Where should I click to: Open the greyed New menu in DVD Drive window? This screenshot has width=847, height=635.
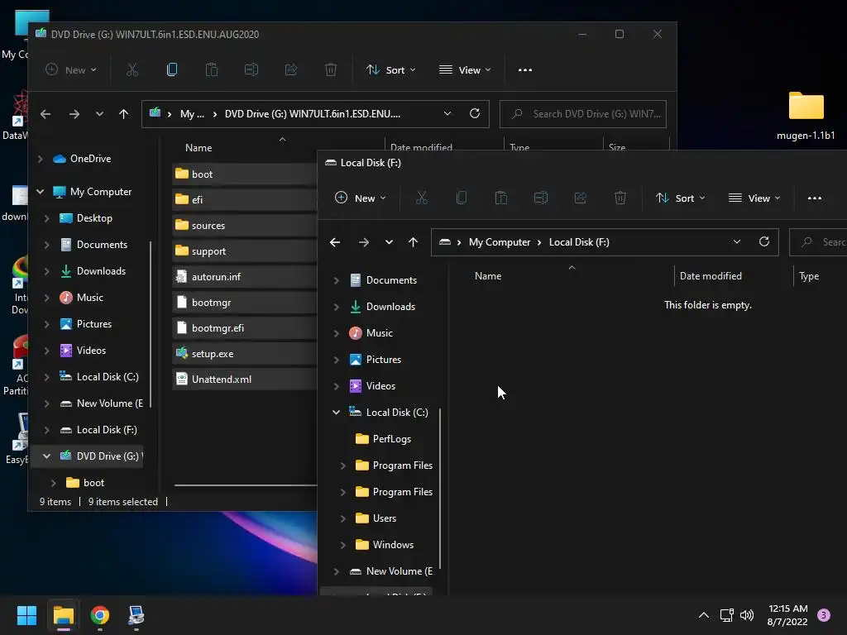(x=71, y=70)
